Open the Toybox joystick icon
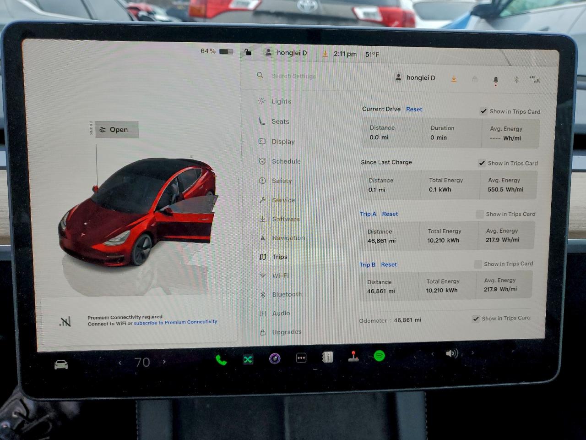The height and width of the screenshot is (440, 586). point(353,357)
